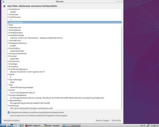Click the power/battery bolt tray icon
This screenshot has width=159, height=127.
[144, 125]
